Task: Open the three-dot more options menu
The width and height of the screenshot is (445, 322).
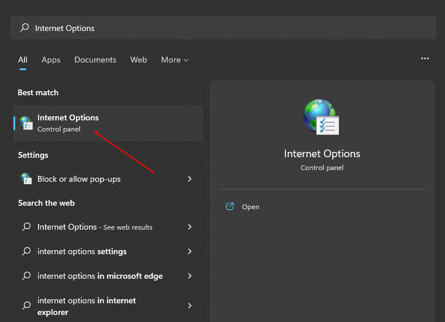Action: (x=425, y=59)
